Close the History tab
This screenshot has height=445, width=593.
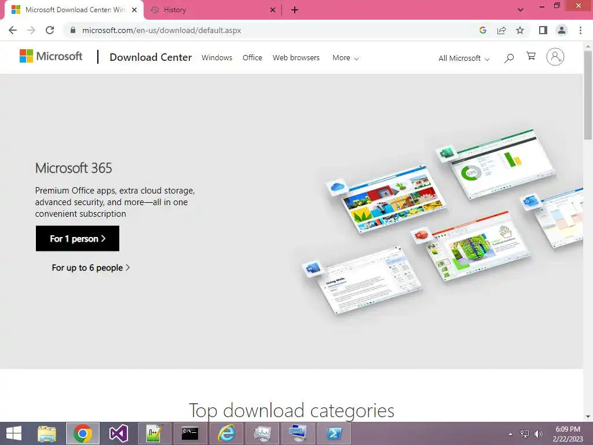coord(273,10)
